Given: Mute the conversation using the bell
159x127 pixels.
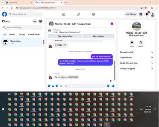Looking at the screenshot, I should tap(132, 43).
